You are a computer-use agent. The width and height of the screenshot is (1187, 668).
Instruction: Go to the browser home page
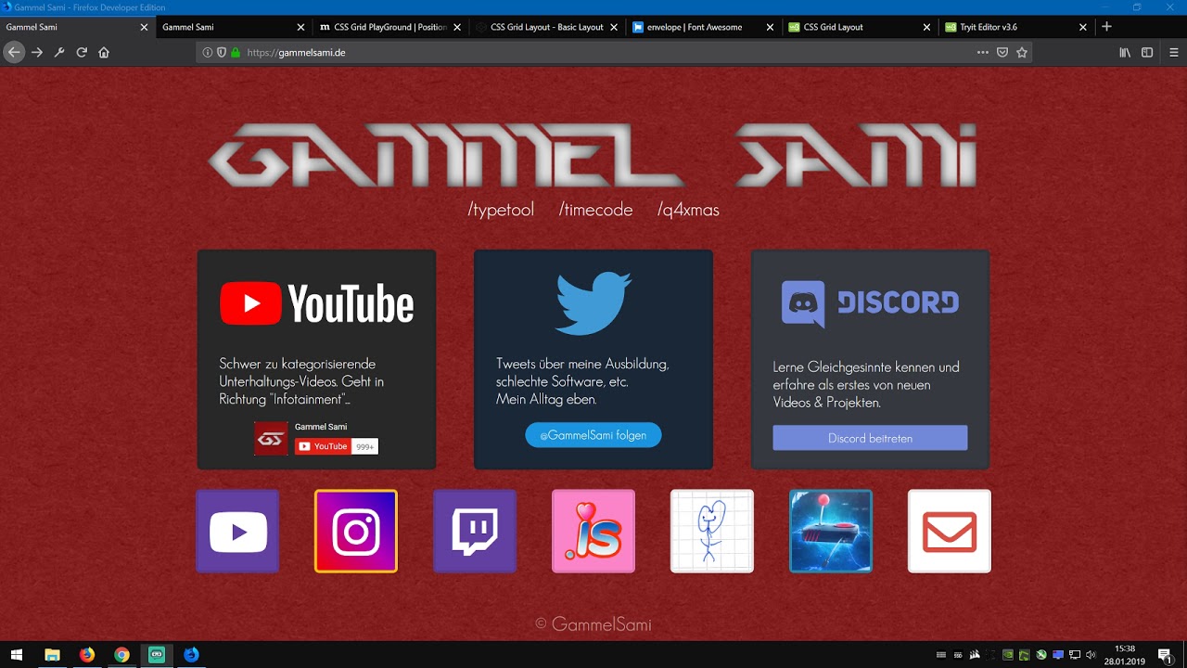pos(104,53)
